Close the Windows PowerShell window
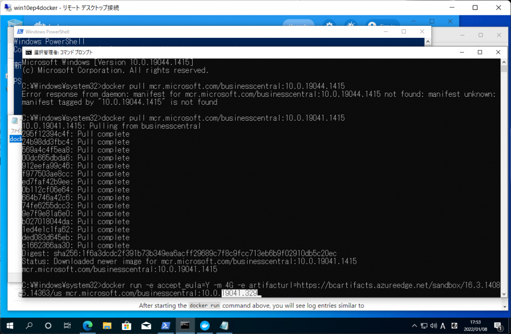The height and width of the screenshot is (334, 511). (x=422, y=31)
